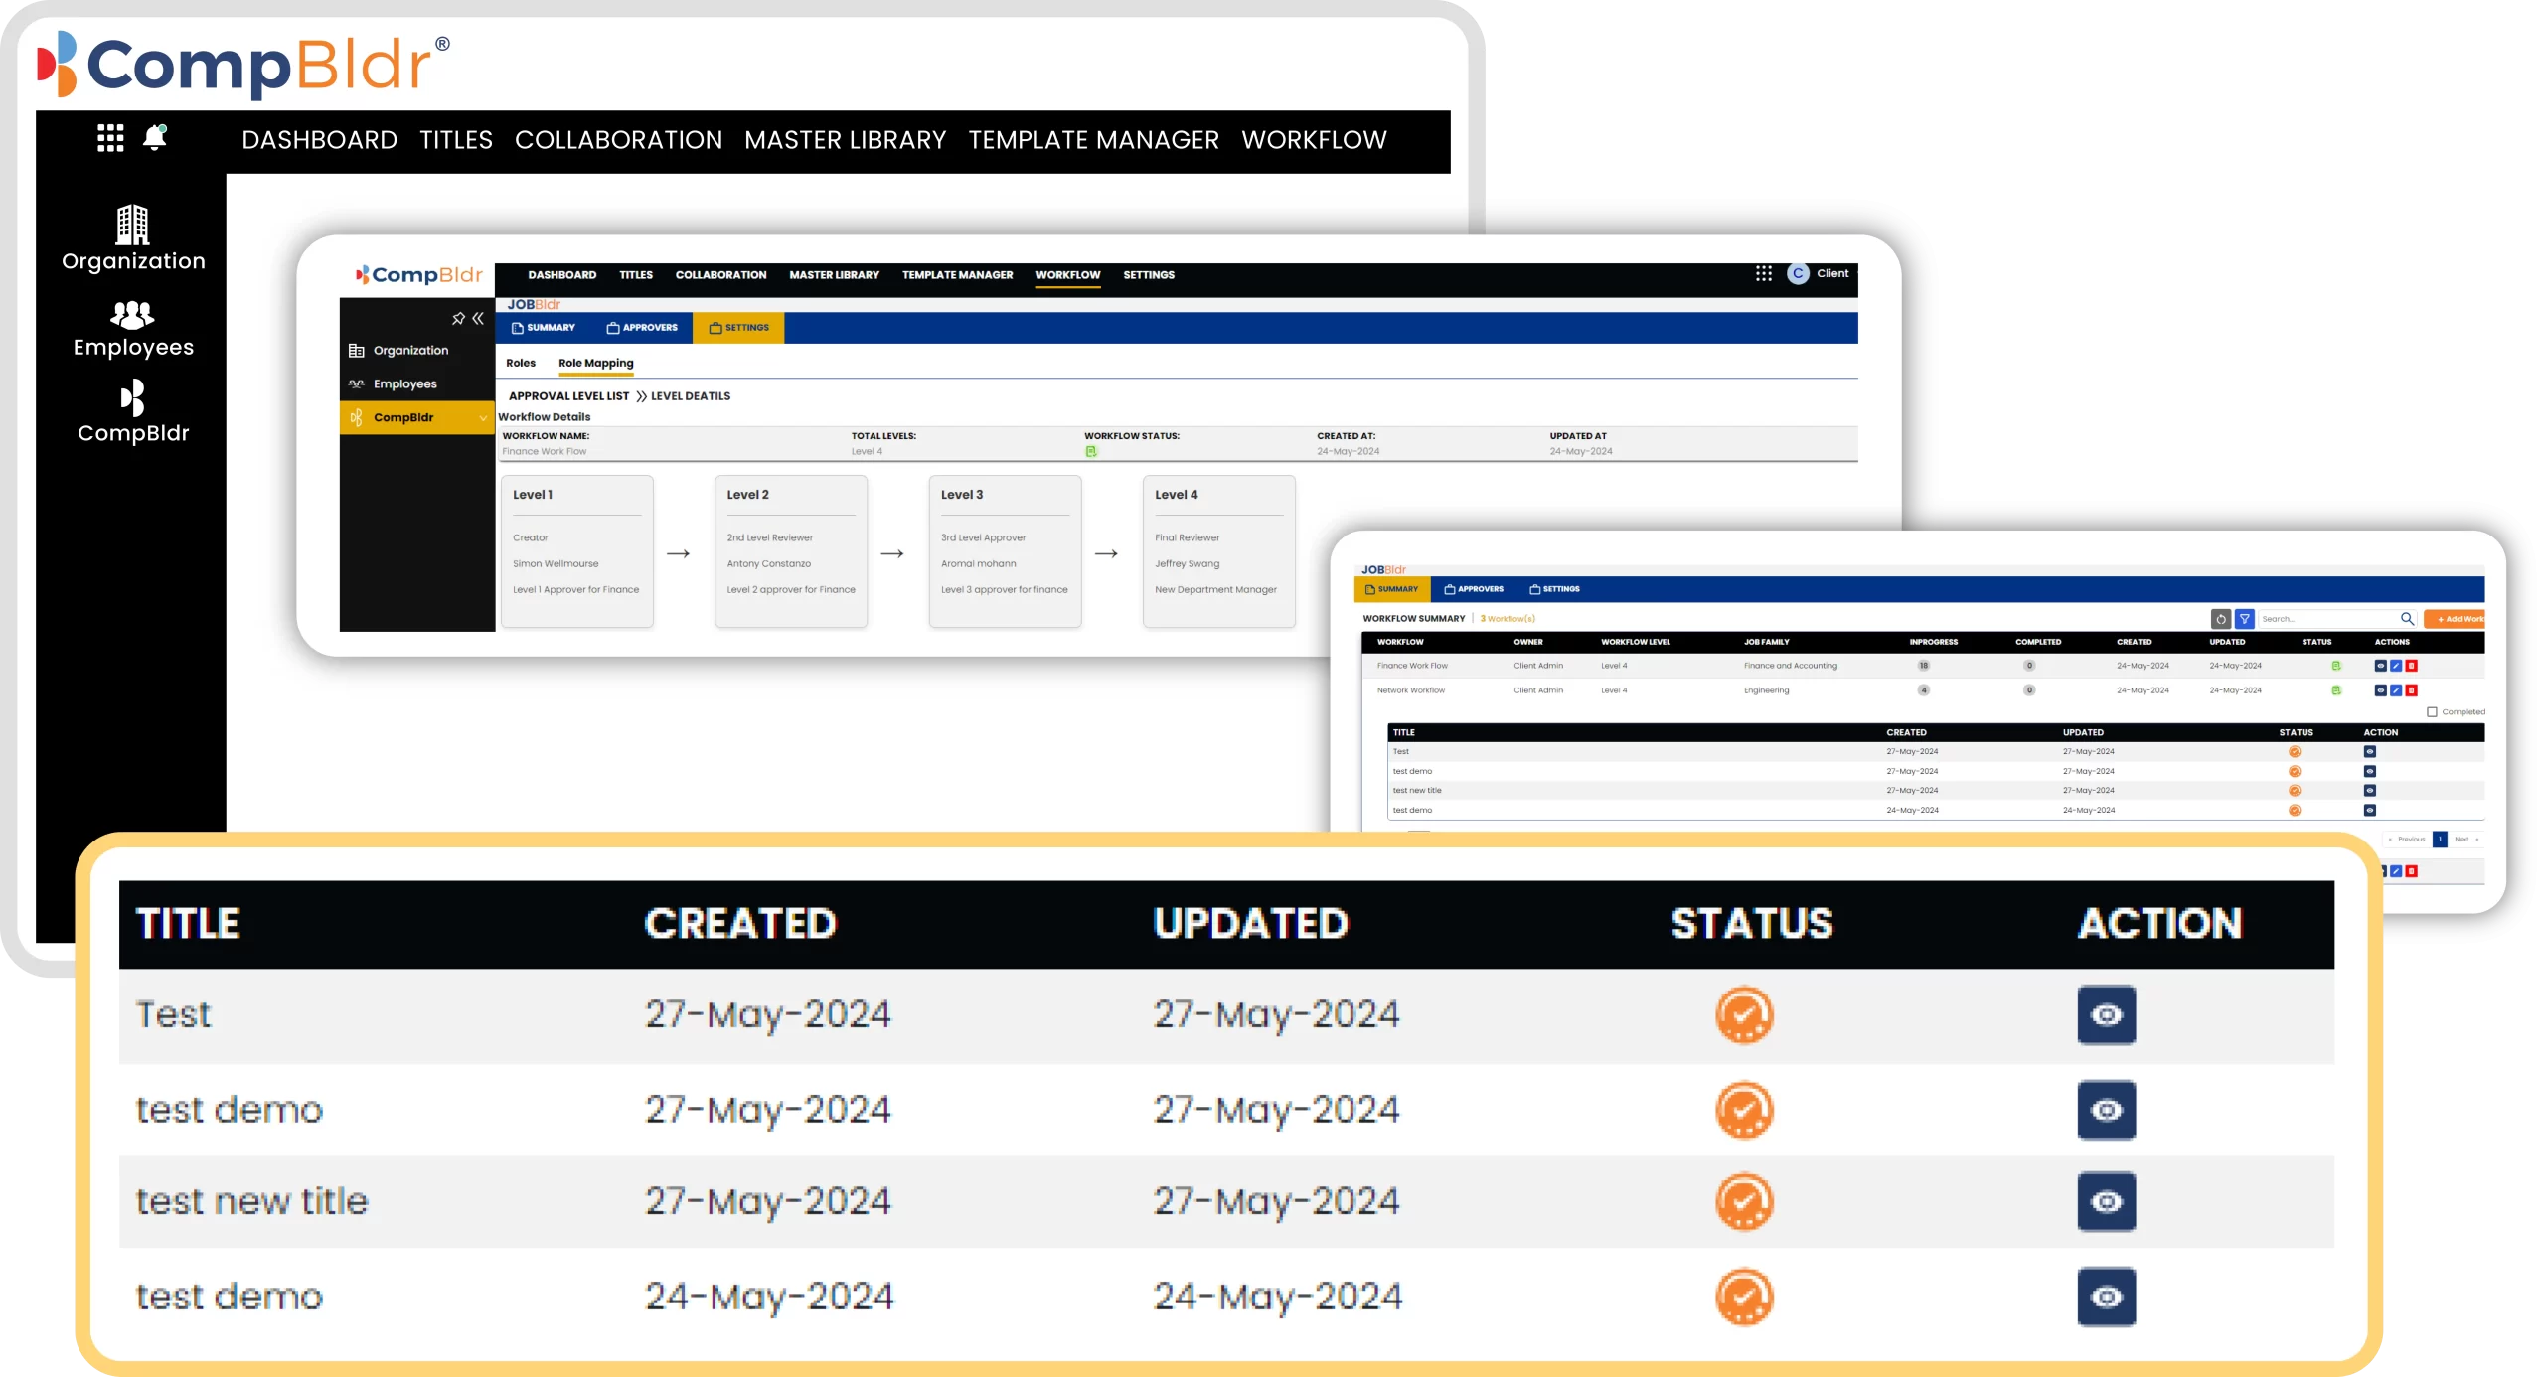Click eye for 27-May test demo in enlarged table
The width and height of the screenshot is (2544, 1377).
point(2106,1111)
